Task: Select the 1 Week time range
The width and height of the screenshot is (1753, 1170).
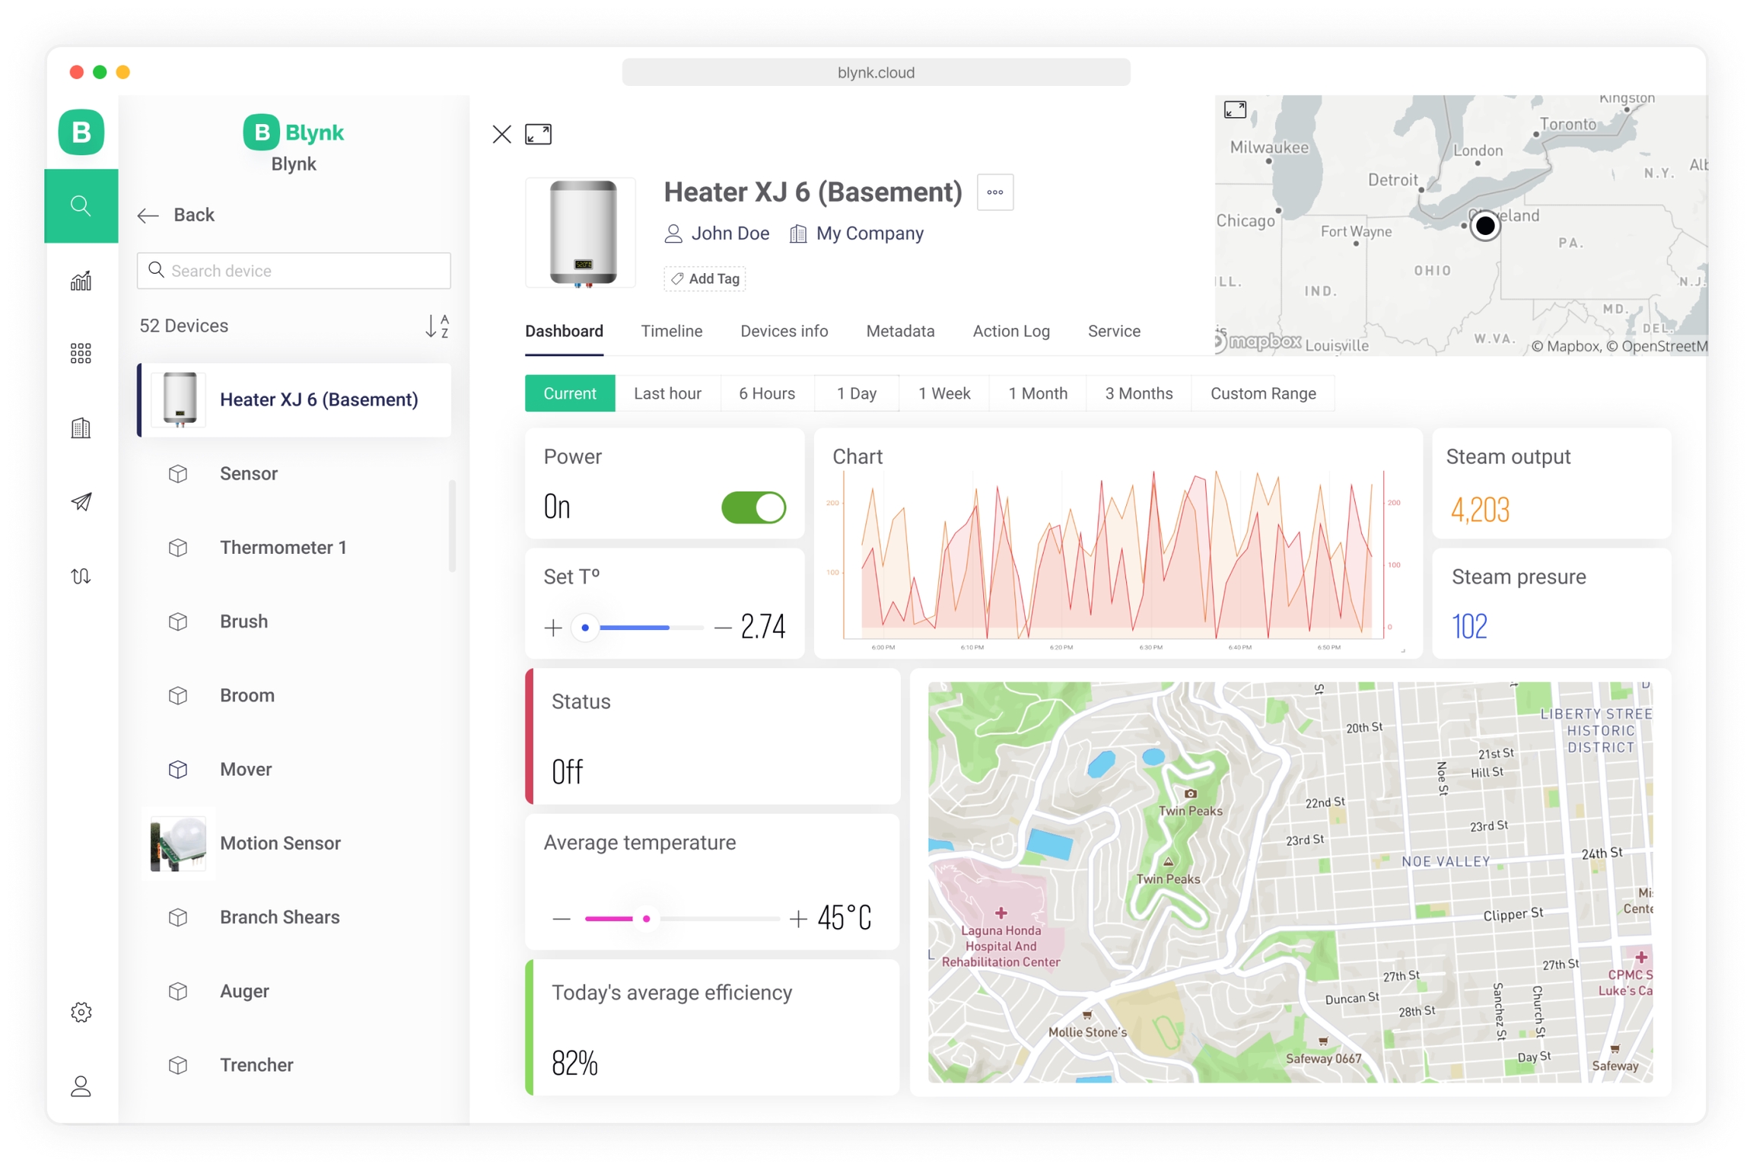Action: (943, 393)
